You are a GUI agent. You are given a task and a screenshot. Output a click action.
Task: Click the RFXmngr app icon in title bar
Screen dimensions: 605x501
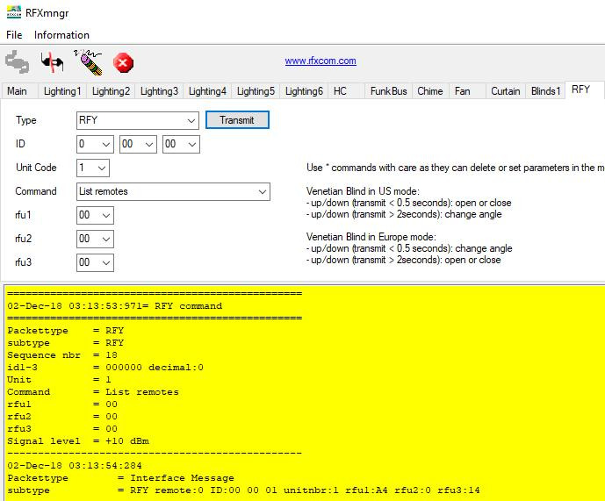(12, 11)
